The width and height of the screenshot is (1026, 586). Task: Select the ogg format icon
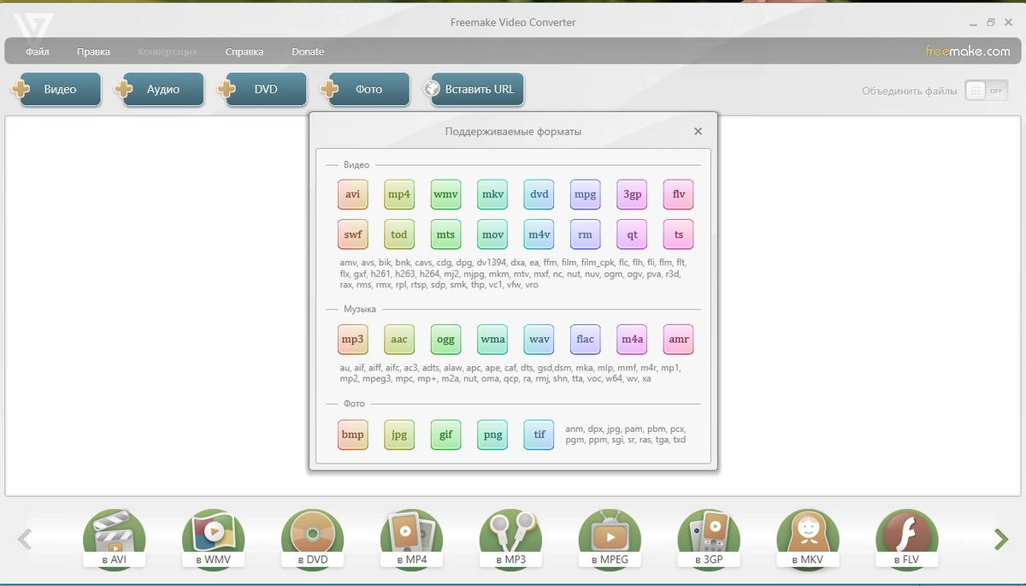click(x=445, y=339)
